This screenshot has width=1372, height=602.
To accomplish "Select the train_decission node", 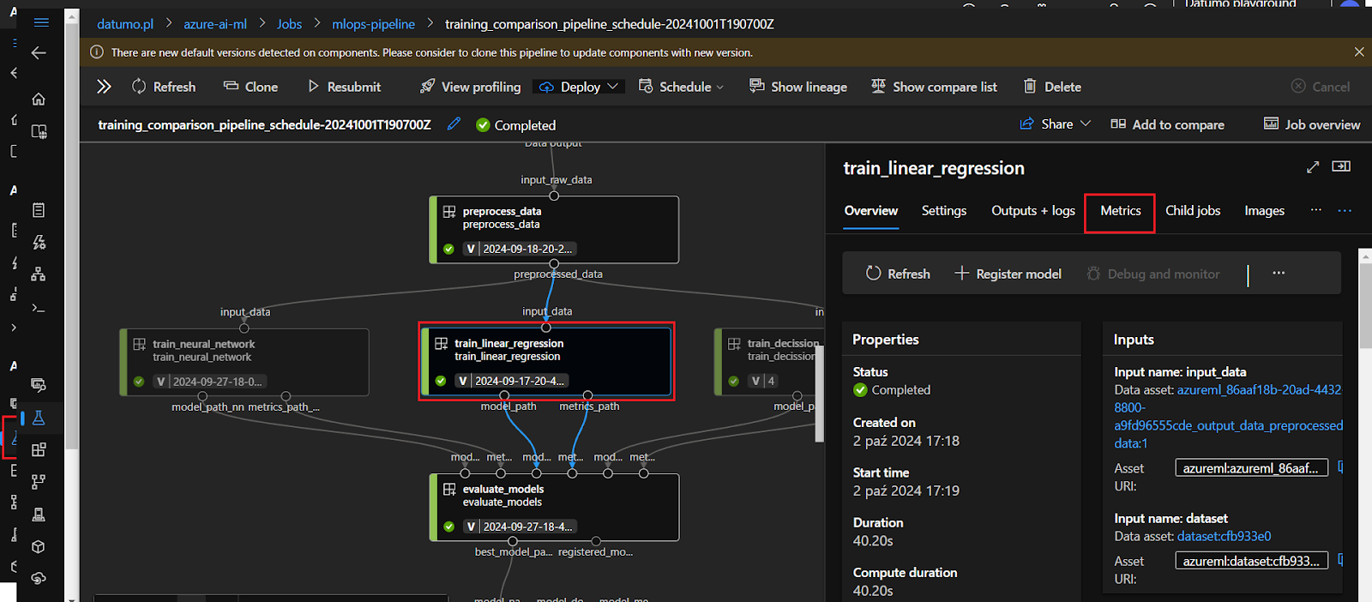I will pos(769,362).
